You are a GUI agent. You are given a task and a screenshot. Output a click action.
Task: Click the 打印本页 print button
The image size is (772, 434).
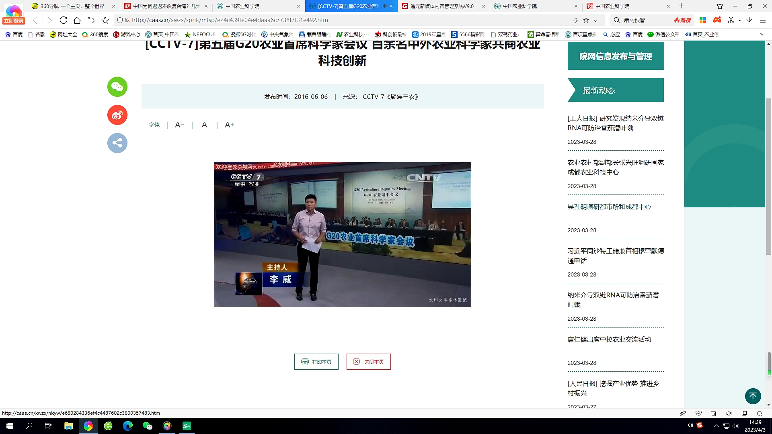[x=316, y=362]
